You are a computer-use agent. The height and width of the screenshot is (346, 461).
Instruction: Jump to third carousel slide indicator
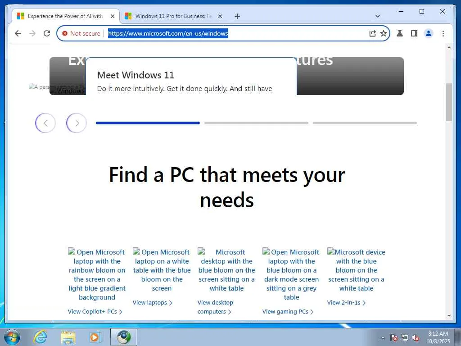[x=365, y=123]
